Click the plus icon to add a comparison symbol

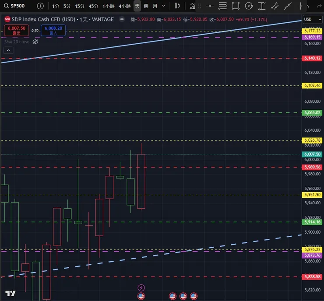pos(40,6)
